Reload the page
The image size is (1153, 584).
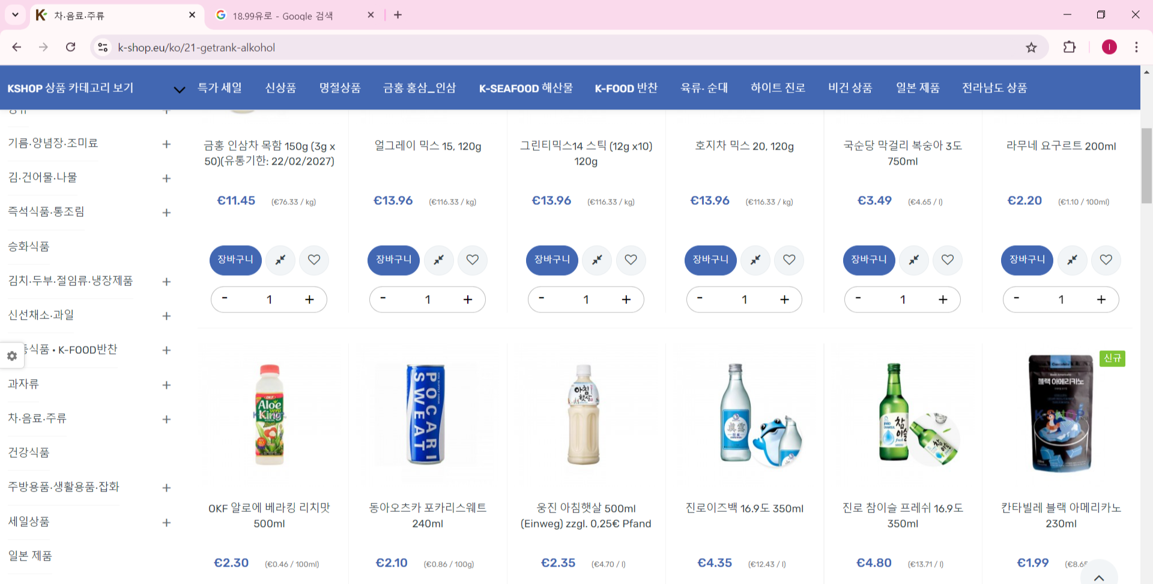70,47
